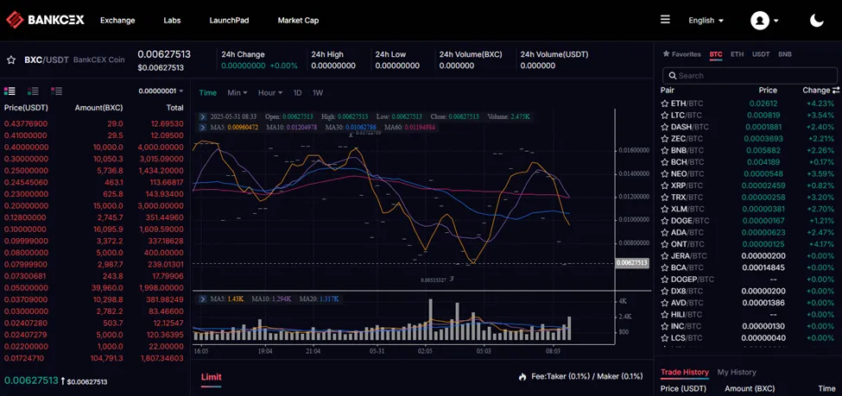Click the BankCEX logo
The height and width of the screenshot is (396, 842).
point(45,21)
